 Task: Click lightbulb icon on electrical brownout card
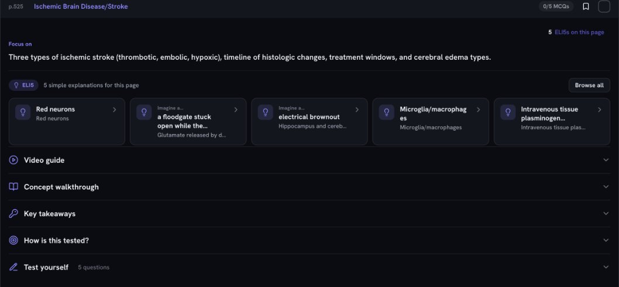coord(265,112)
